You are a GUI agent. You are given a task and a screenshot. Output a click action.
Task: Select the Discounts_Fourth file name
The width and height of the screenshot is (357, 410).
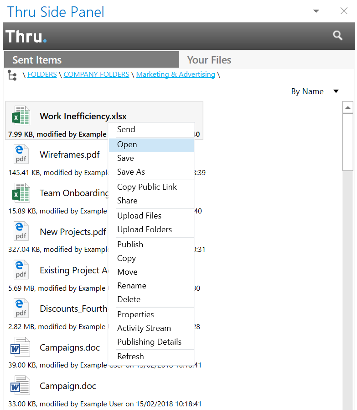tap(73, 309)
